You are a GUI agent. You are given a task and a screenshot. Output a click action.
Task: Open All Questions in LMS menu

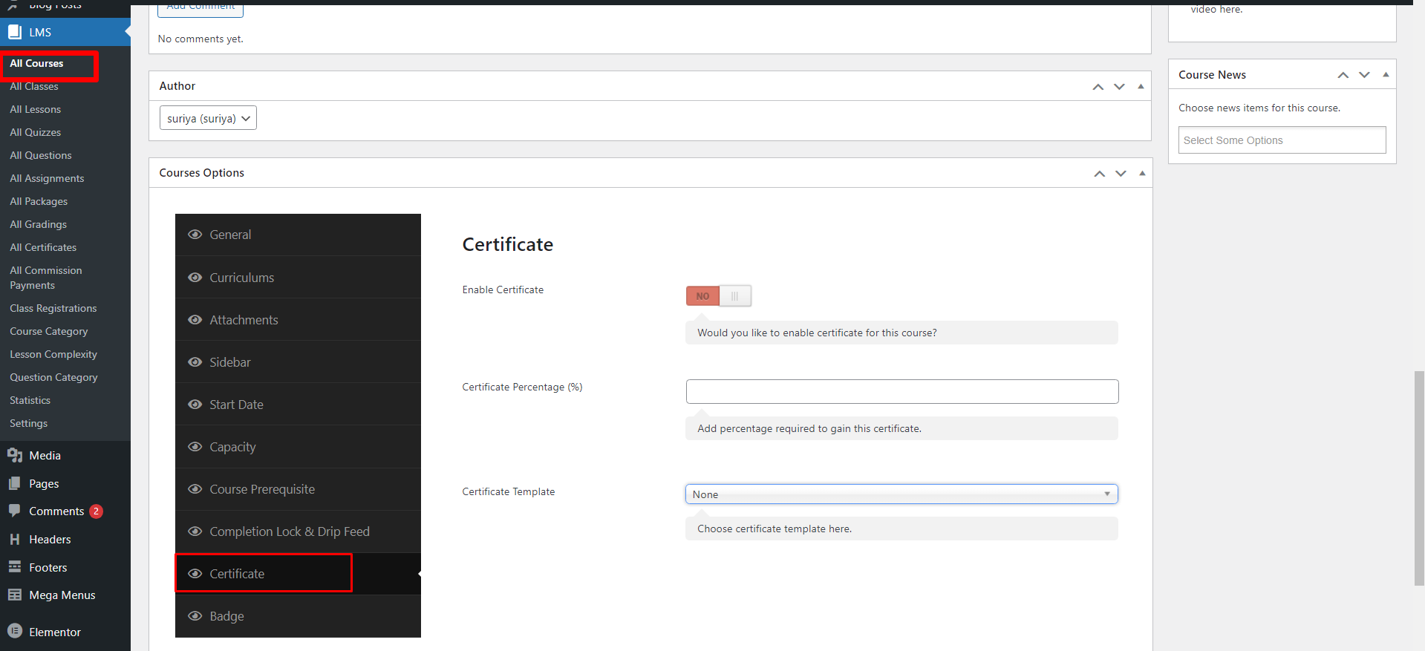(41, 156)
